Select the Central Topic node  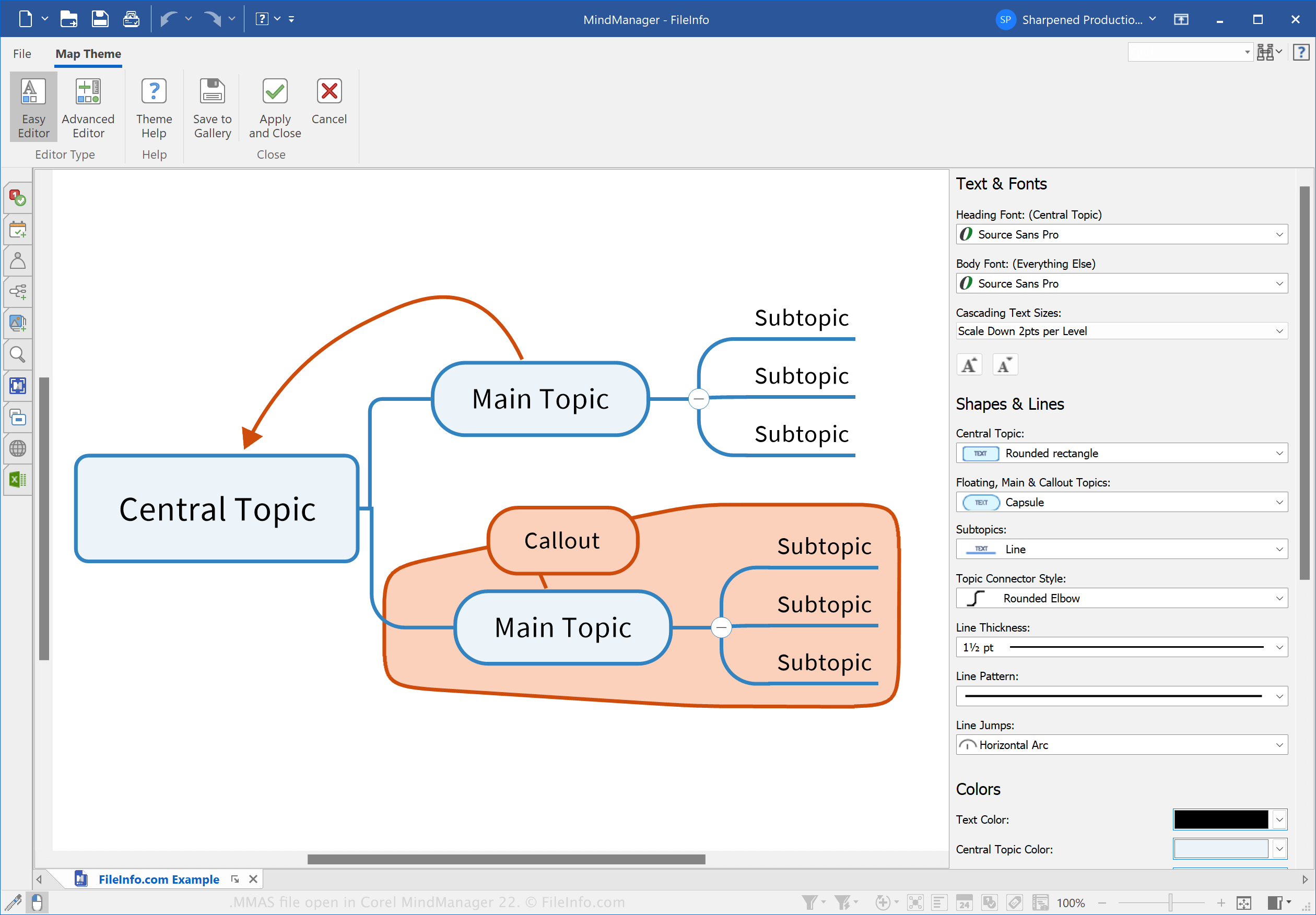pyautogui.click(x=217, y=509)
